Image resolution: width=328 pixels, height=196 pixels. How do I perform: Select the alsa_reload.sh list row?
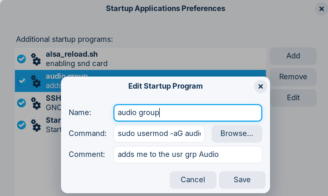tap(140, 59)
